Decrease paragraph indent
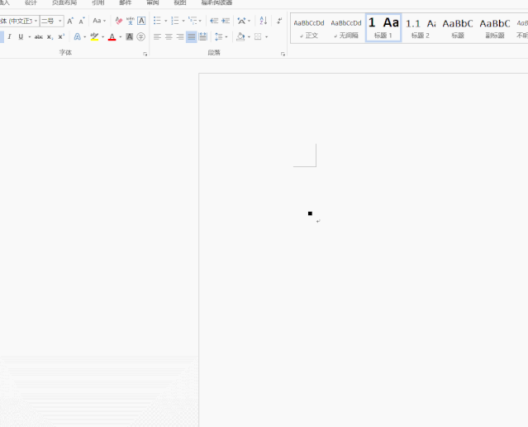The image size is (528, 427). 214,21
